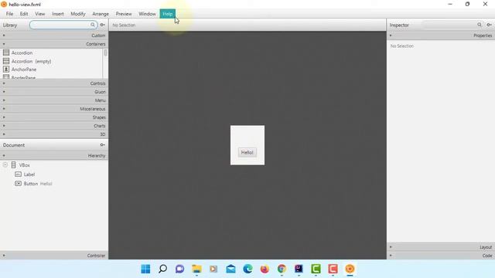Click the Accordion container icon

pyautogui.click(x=6, y=53)
